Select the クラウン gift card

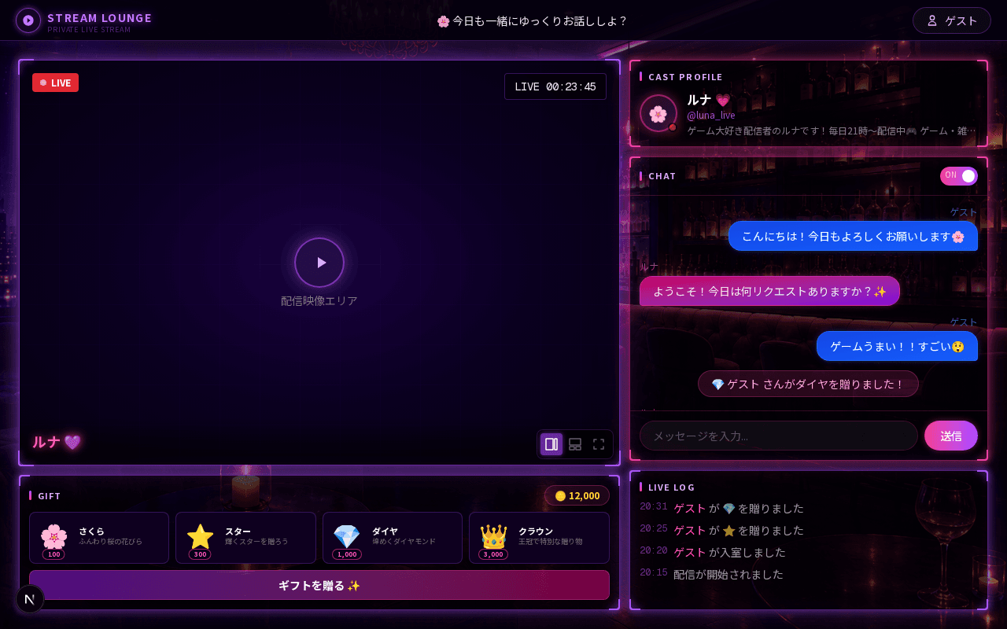[x=539, y=538]
